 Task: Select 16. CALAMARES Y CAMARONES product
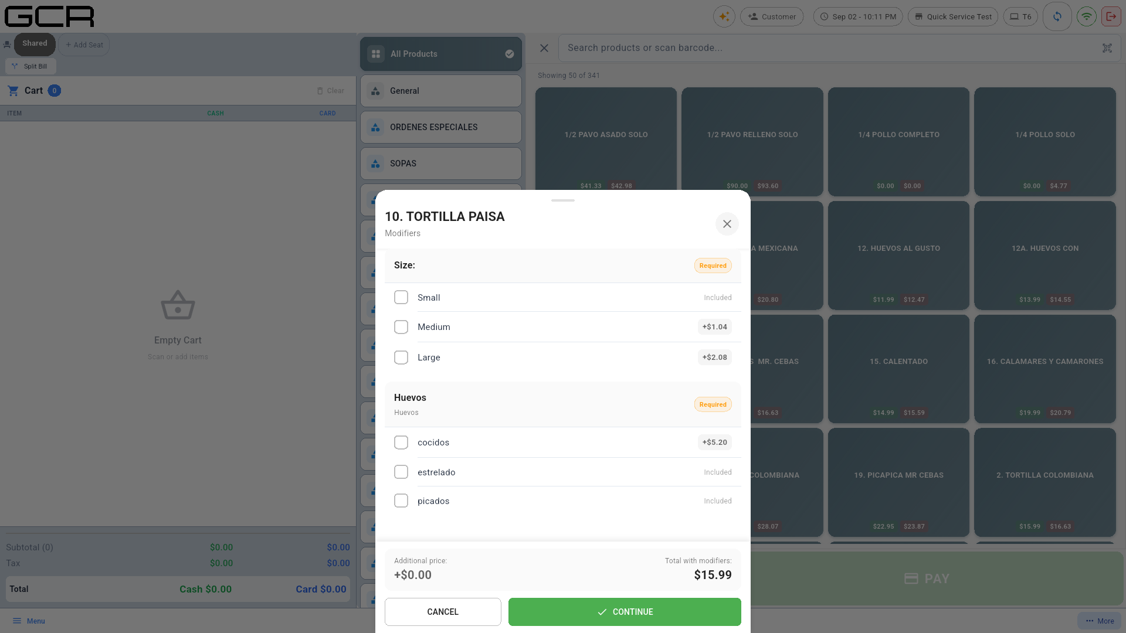coord(1045,369)
